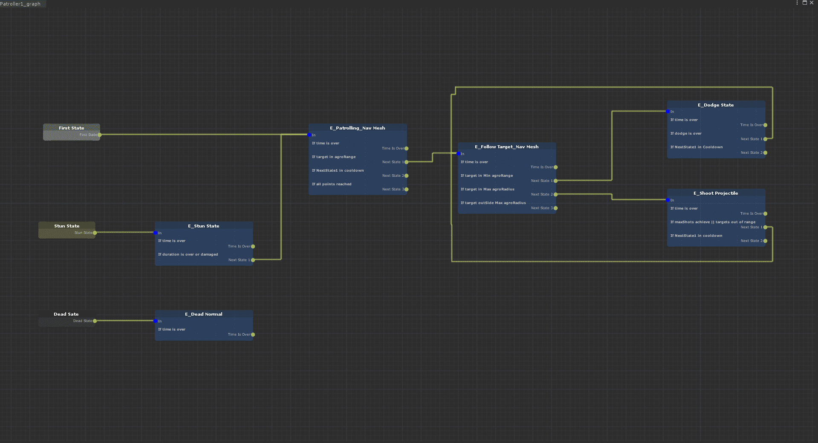818x443 pixels.
Task: Select the E_Dodge State node title
Action: point(716,105)
